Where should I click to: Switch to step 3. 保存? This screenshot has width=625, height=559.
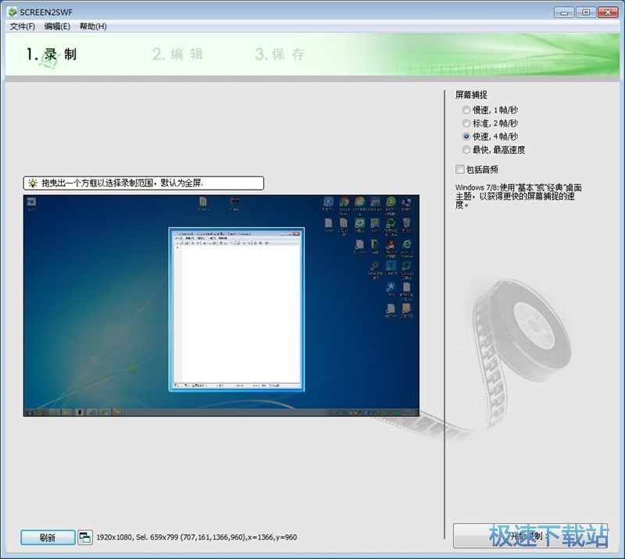click(x=280, y=54)
